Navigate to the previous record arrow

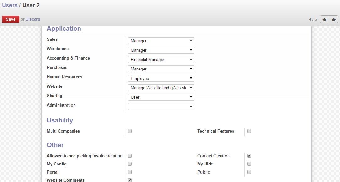pyautogui.click(x=324, y=19)
